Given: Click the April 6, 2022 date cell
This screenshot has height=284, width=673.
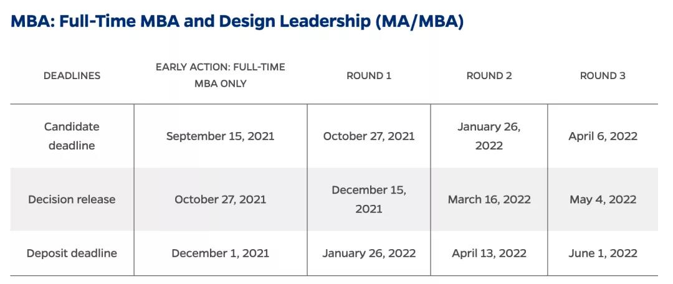Looking at the screenshot, I should coord(603,136).
